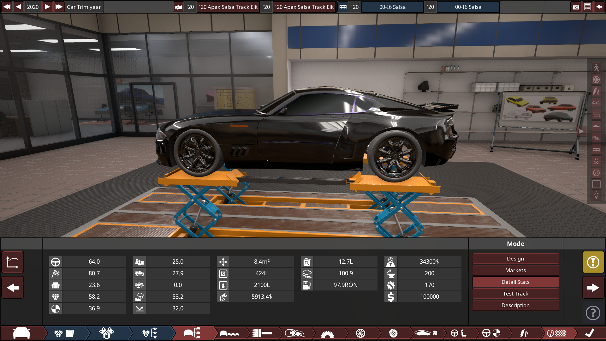
Task: Switch to Design mode
Action: click(x=515, y=259)
